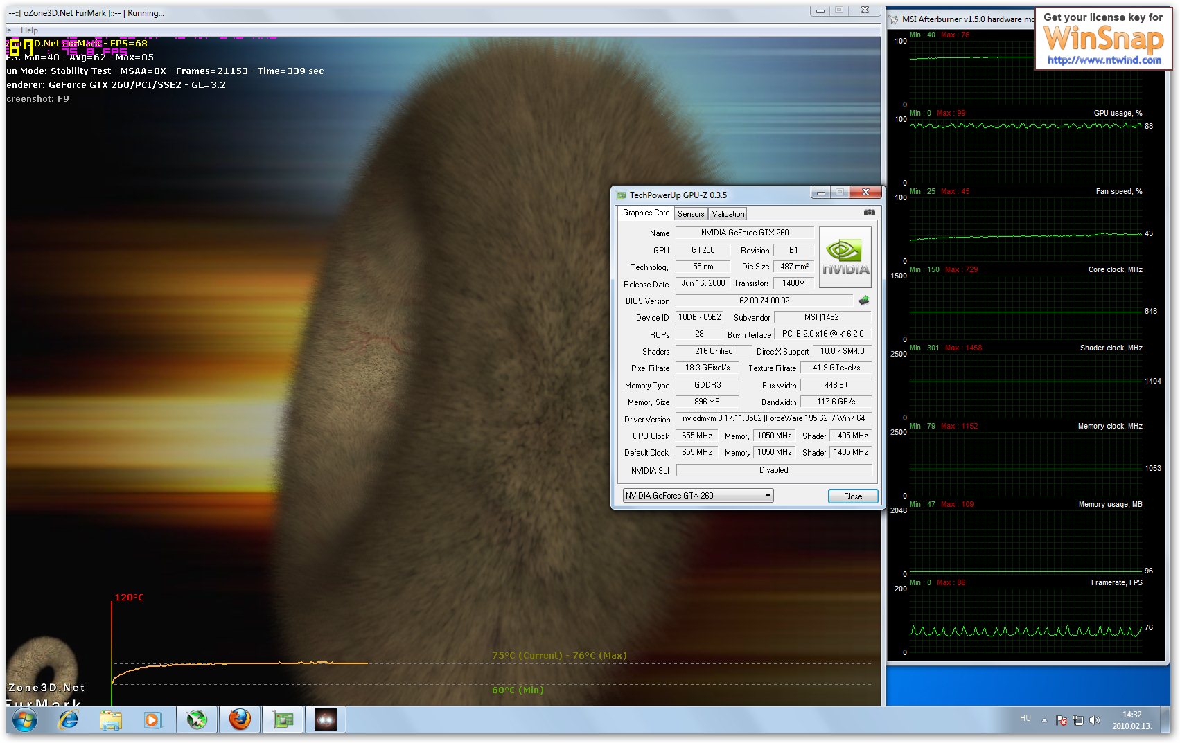This screenshot has width=1180, height=743.
Task: Click MSI Afterburner title bar icon
Action: click(x=894, y=19)
